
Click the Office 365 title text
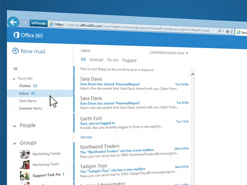32,35
